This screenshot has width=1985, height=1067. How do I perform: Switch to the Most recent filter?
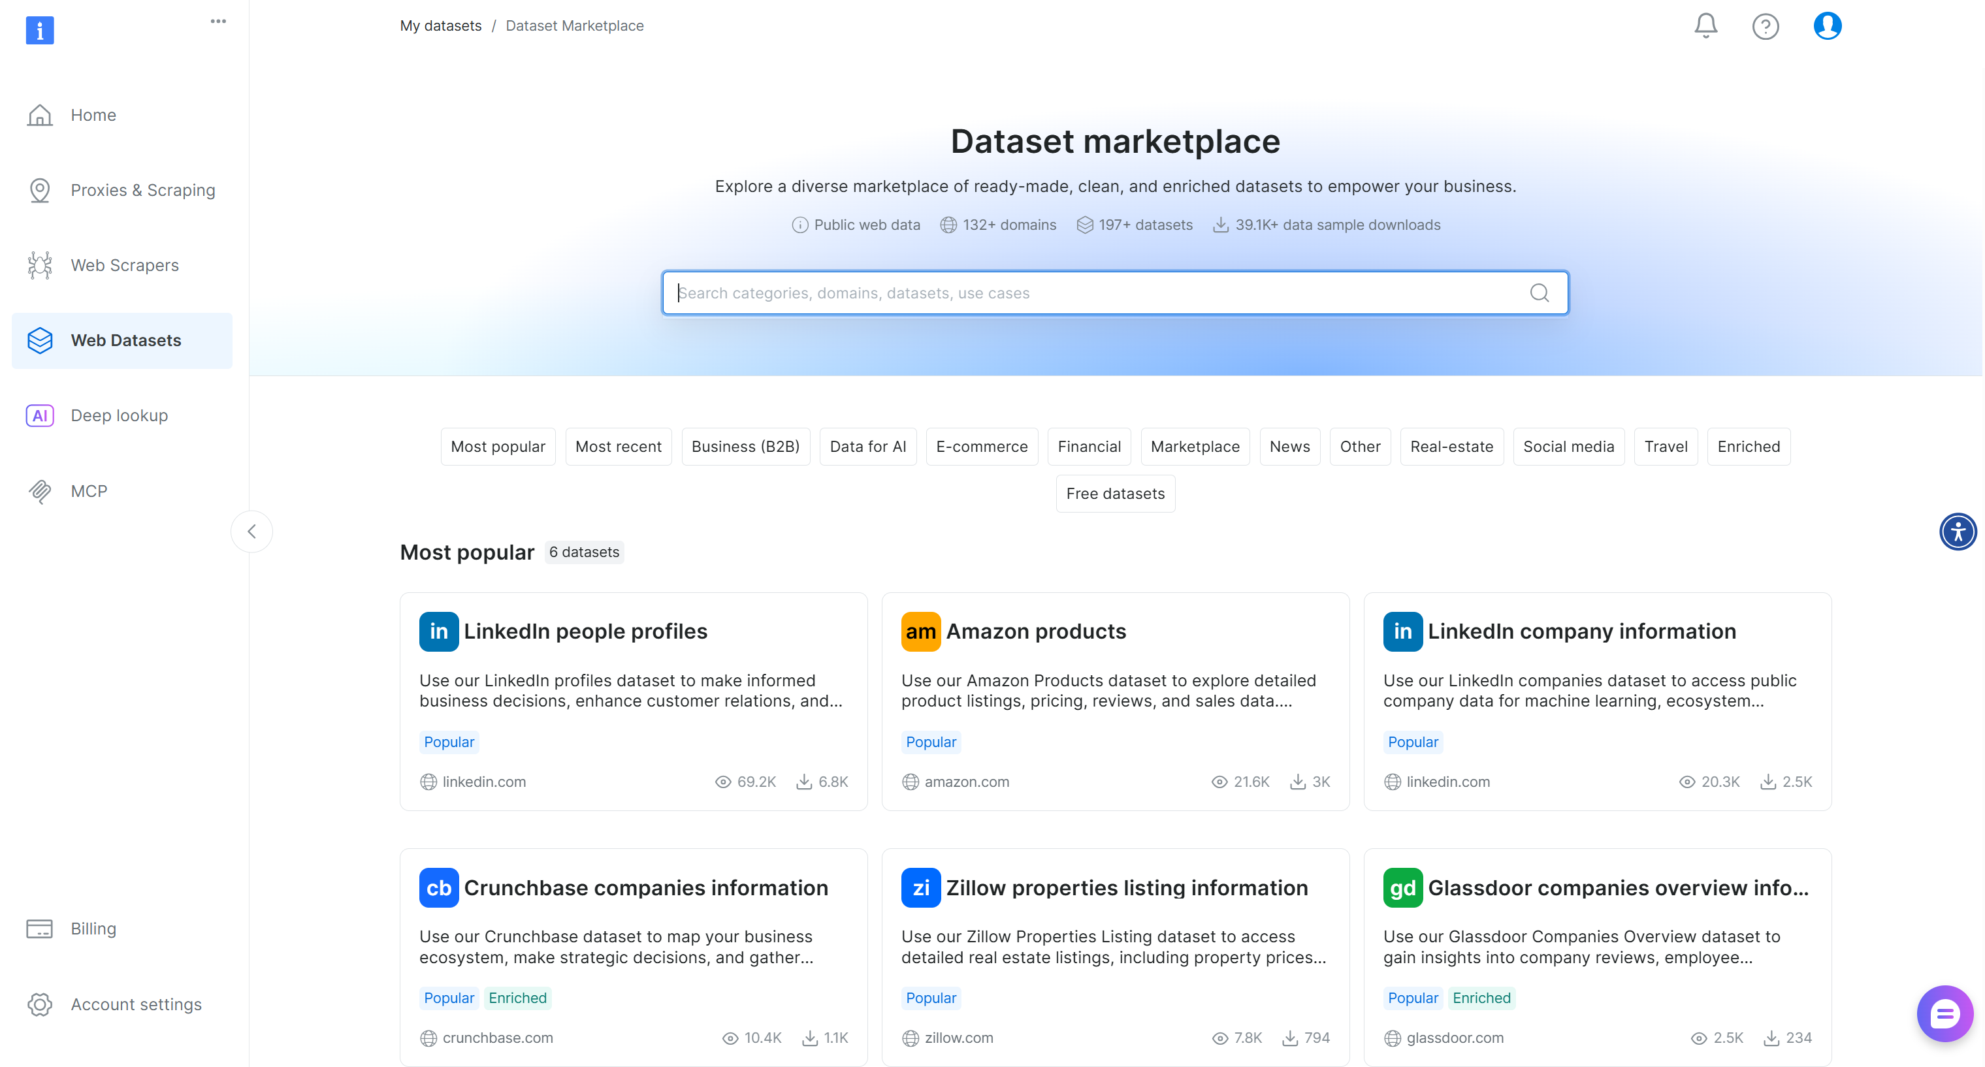click(618, 446)
